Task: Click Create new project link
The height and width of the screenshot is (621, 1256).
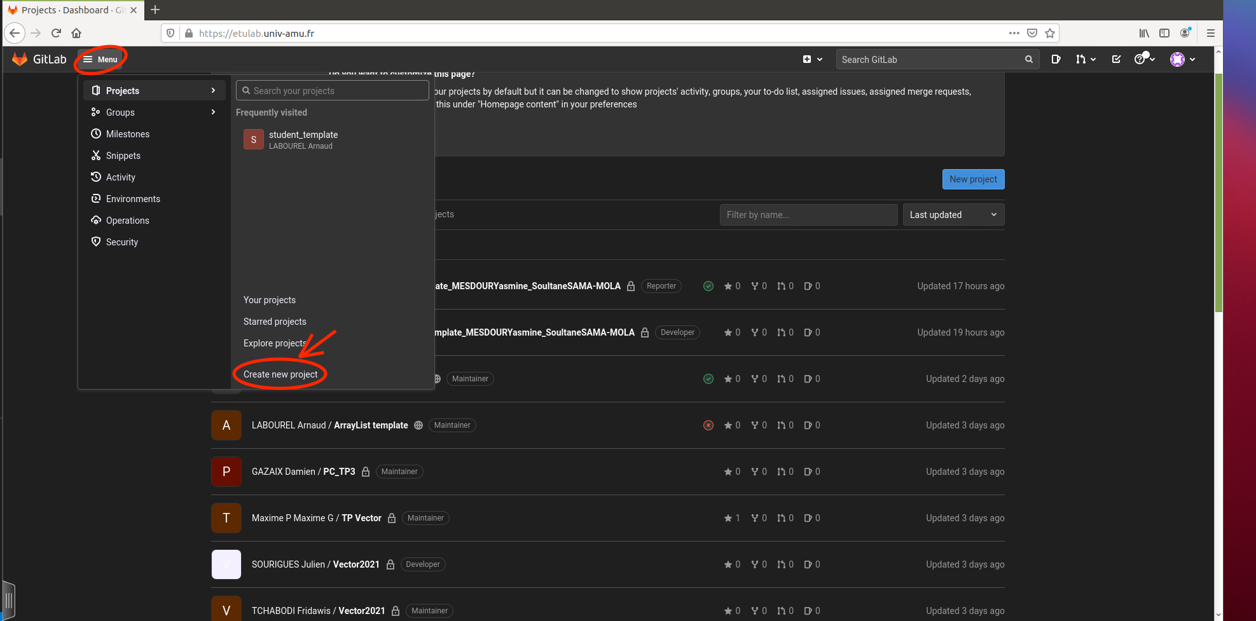Action: point(280,374)
